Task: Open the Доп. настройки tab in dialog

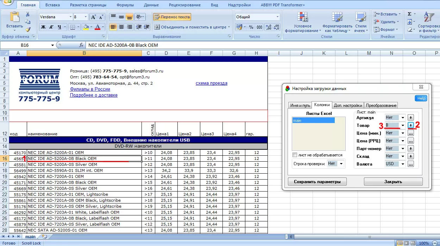Action: 348,105
